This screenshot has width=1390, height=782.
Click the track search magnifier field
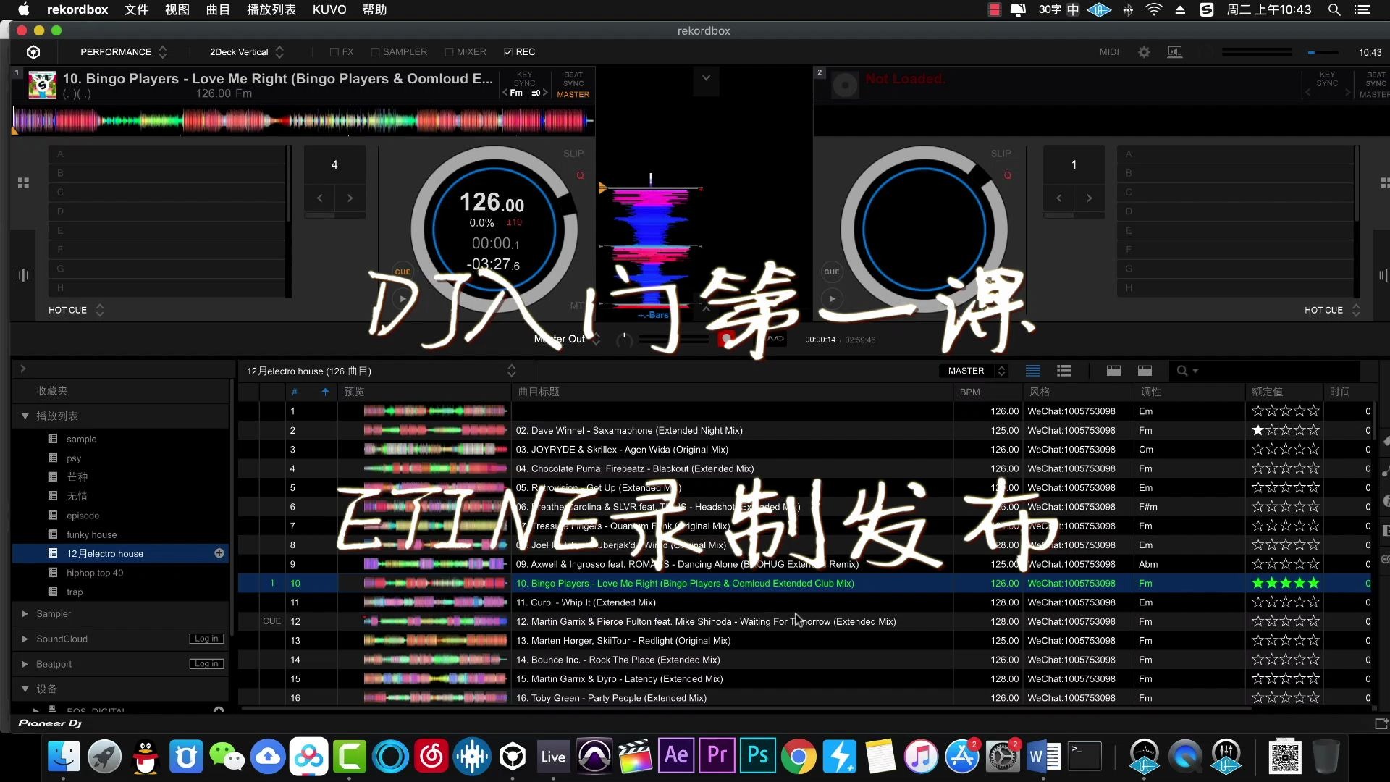click(x=1265, y=371)
